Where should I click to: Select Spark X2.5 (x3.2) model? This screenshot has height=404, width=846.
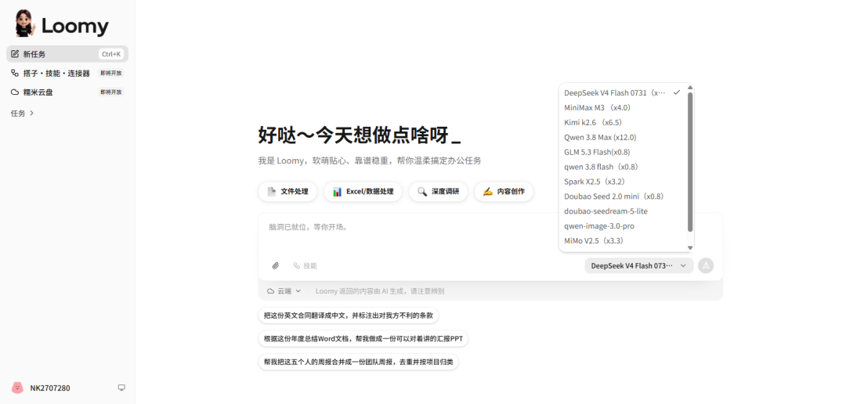(624, 182)
